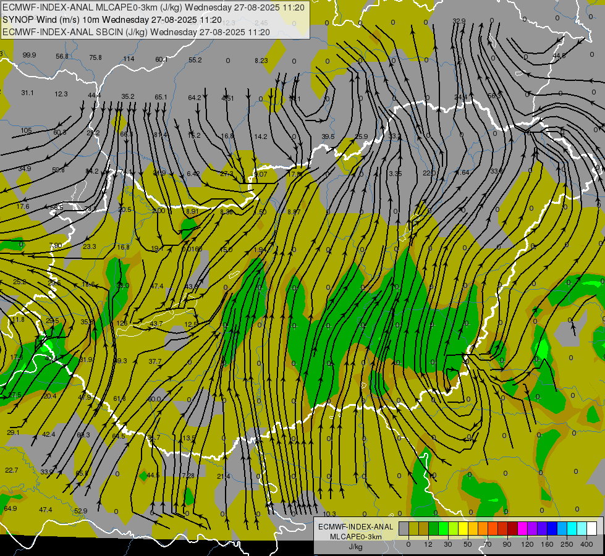Click the white swatch at legend's end
The height and width of the screenshot is (556, 605).
(x=592, y=528)
